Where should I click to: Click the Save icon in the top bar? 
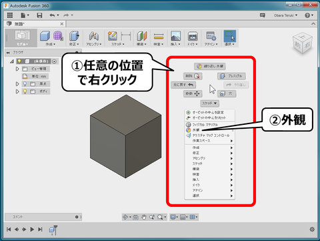pyautogui.click(x=39, y=15)
